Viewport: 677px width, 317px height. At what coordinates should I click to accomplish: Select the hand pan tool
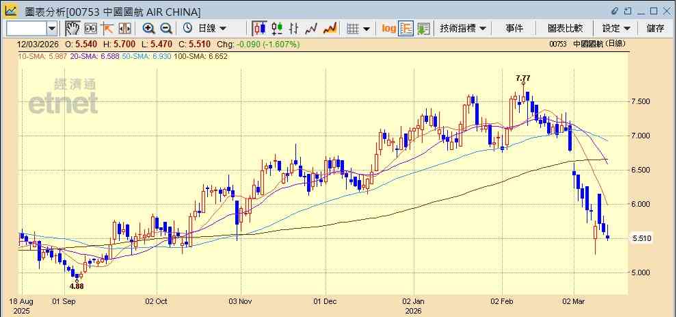coord(72,29)
